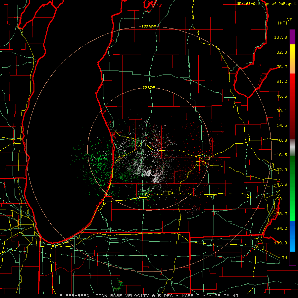Click the gray near-zero segment of the color bar

coord(292,147)
